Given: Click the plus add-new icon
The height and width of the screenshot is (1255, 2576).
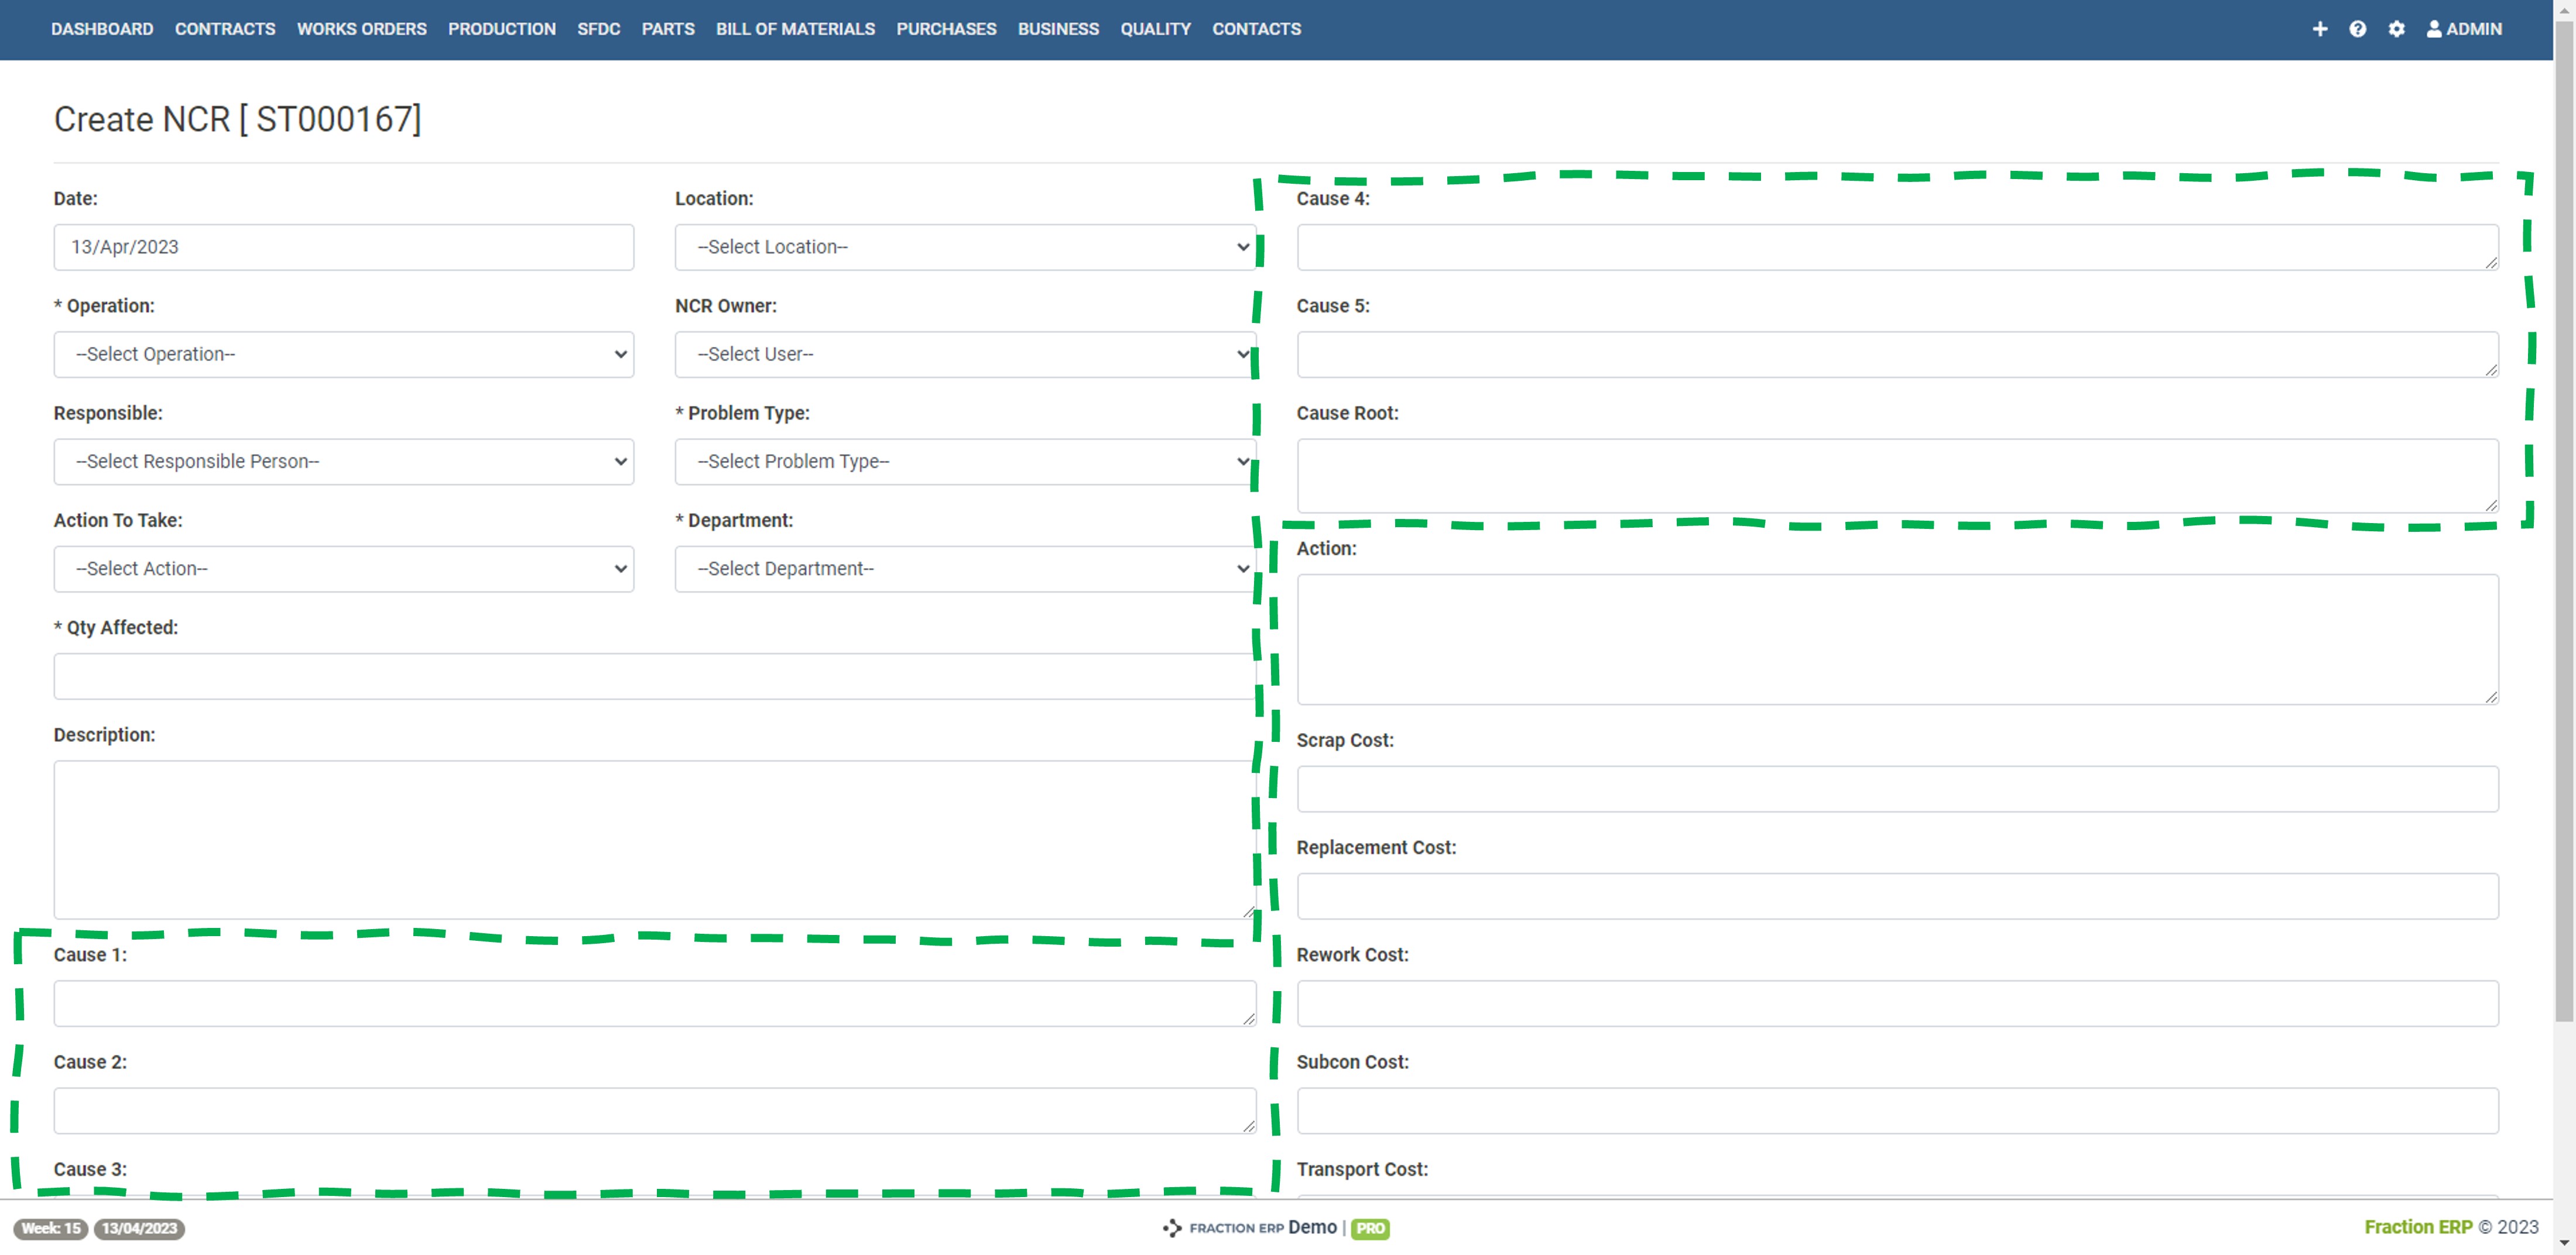Looking at the screenshot, I should [x=2319, y=29].
